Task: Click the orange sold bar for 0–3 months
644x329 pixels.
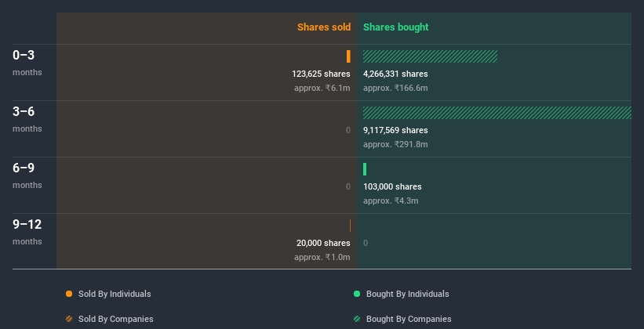Action: (348, 56)
